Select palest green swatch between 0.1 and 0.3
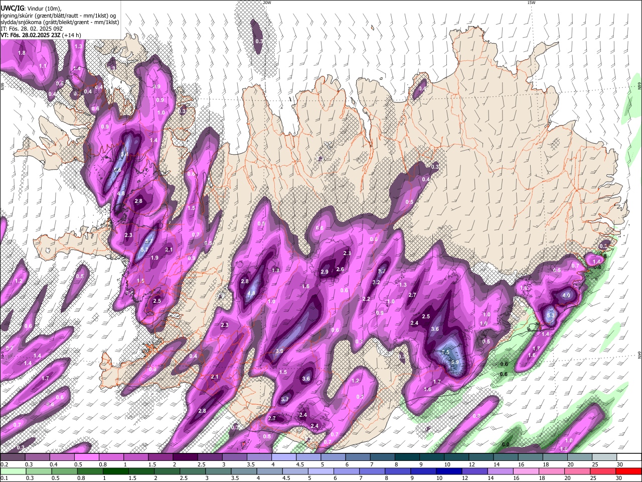 13,471
